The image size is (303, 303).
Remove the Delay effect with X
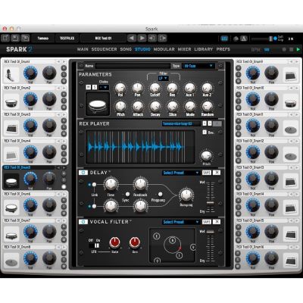point(217,173)
